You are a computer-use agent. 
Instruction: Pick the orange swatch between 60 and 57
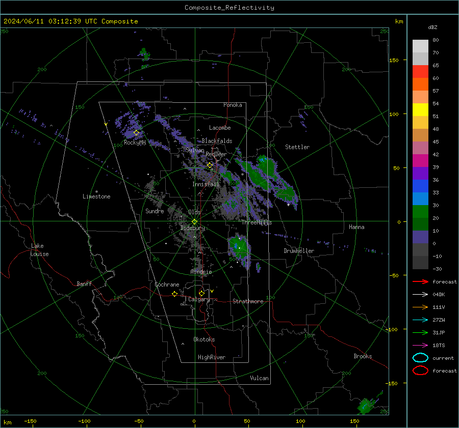[420, 84]
